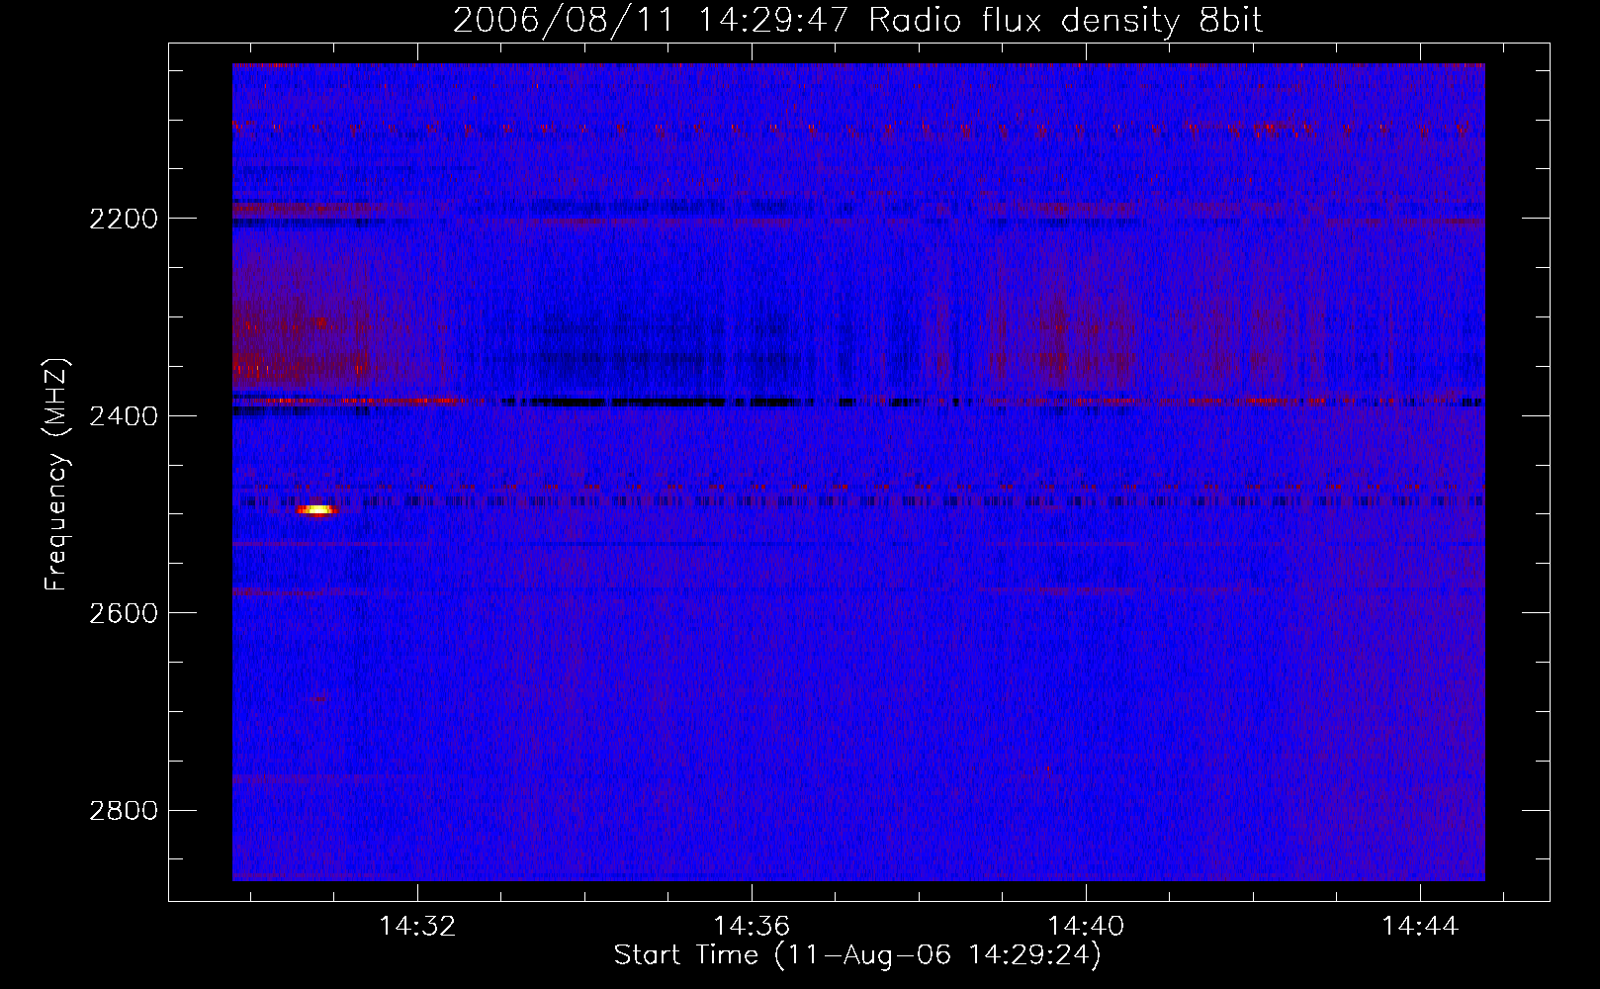Click the 14:44 time axis label

tap(1420, 926)
